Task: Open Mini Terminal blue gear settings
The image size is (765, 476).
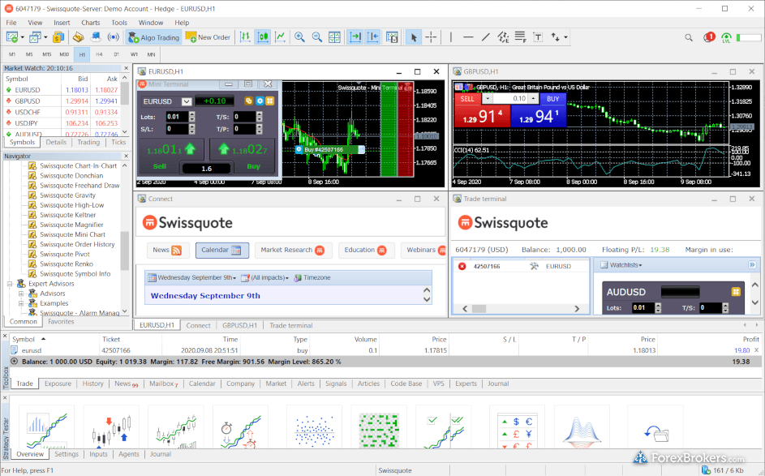Action: [260, 101]
